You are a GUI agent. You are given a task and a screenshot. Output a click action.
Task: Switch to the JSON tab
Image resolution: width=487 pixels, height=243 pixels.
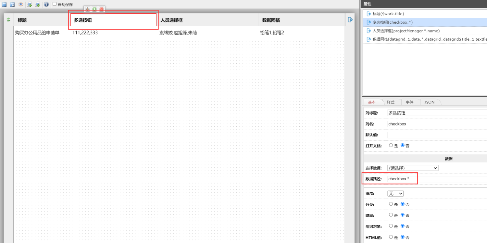coord(429,102)
